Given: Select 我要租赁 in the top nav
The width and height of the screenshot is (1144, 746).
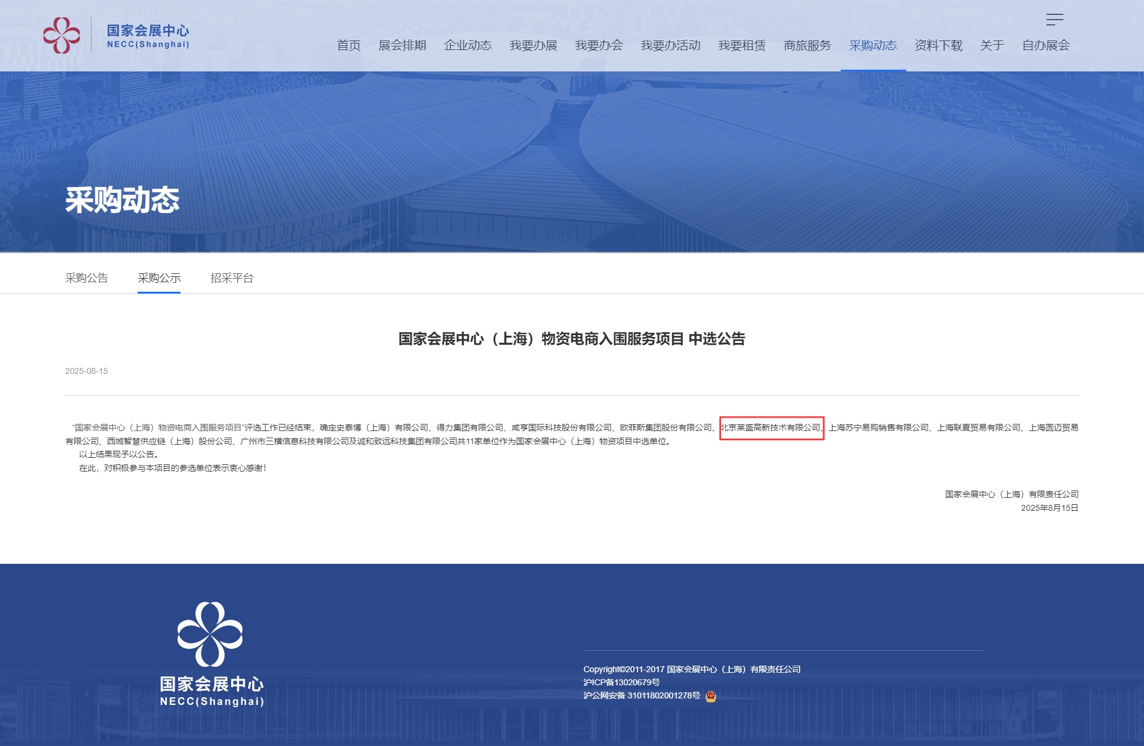Looking at the screenshot, I should click(742, 46).
